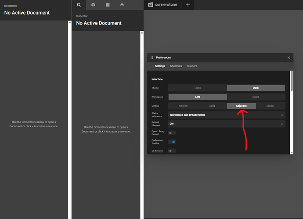The width and height of the screenshot is (303, 219).
Task: Click the plus icon to create a new document
Action: pos(188,5)
